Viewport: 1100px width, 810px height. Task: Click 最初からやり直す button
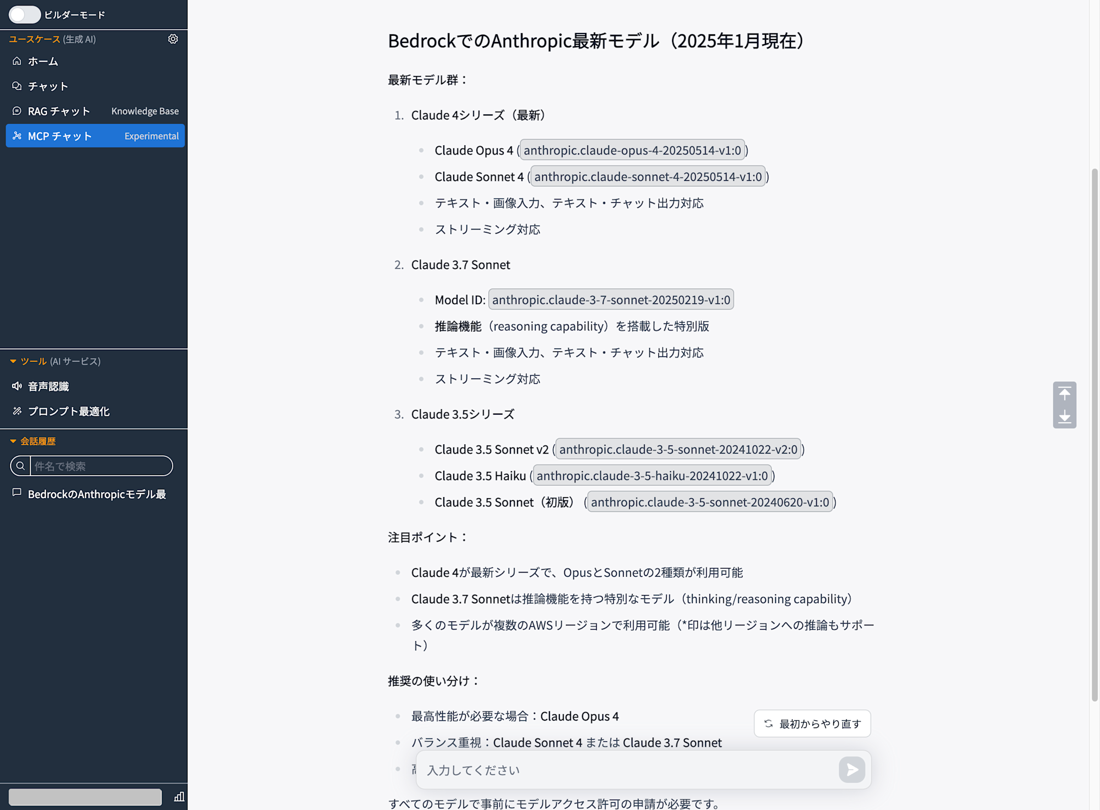(x=812, y=724)
